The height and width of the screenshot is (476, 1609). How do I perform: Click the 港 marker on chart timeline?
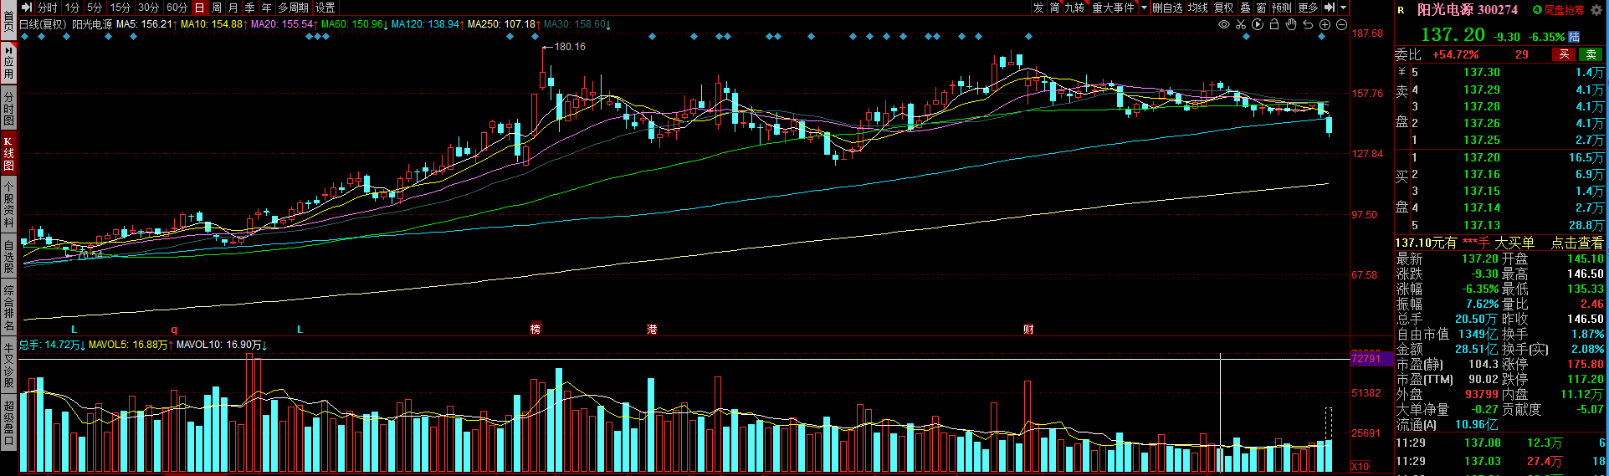652,329
